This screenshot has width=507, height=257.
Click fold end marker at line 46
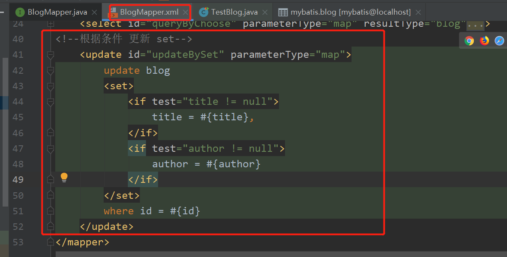tap(51, 132)
